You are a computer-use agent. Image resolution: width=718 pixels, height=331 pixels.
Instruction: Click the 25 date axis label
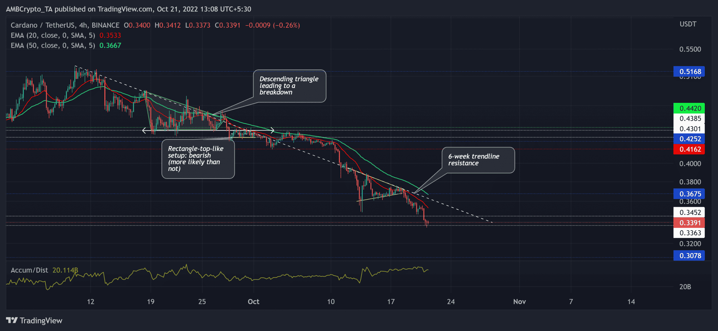pos(202,302)
